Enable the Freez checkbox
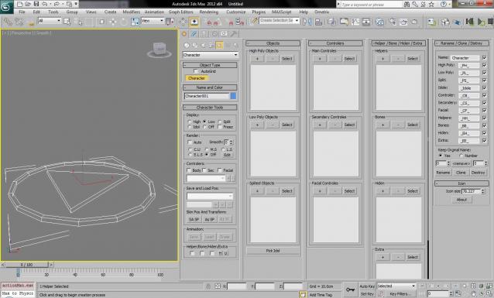The height and width of the screenshot is (298, 494). click(220, 127)
